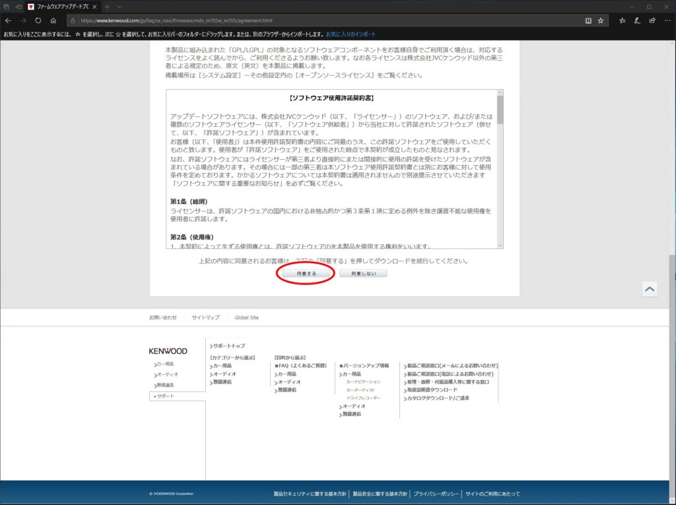This screenshot has height=505, width=676.
Task: Open 無線通信 under カテゴリーから選ぶ
Action: (x=220, y=382)
